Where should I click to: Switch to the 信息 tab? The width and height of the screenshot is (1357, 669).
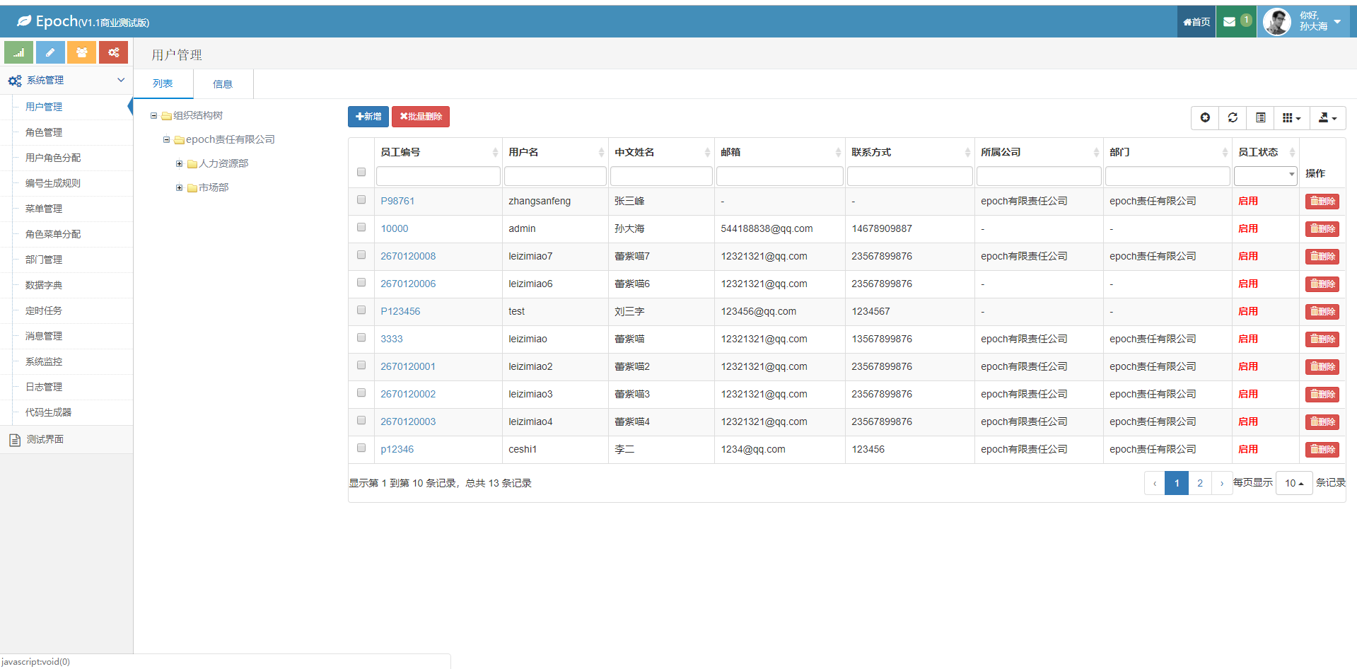coord(223,84)
